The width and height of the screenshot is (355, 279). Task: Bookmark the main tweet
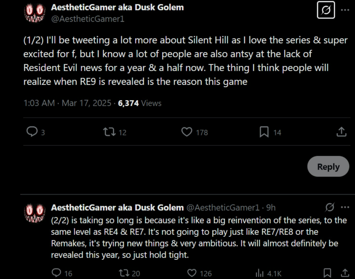[x=264, y=132]
